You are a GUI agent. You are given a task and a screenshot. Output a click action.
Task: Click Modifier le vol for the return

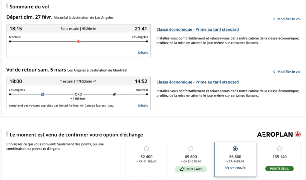pyautogui.click(x=289, y=72)
